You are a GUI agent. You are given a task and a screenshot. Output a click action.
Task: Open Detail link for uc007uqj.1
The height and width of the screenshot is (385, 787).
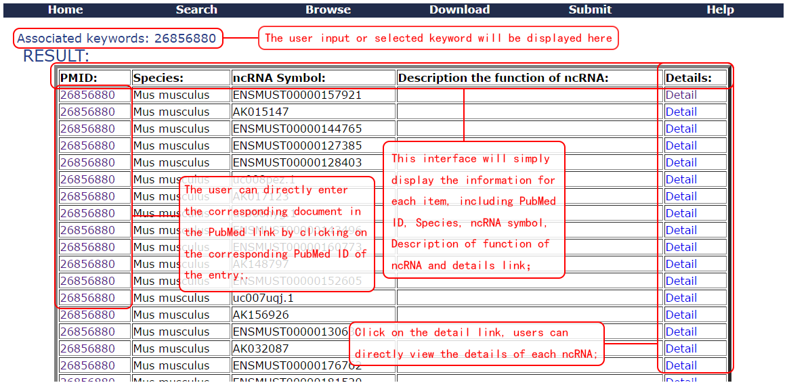click(x=681, y=298)
